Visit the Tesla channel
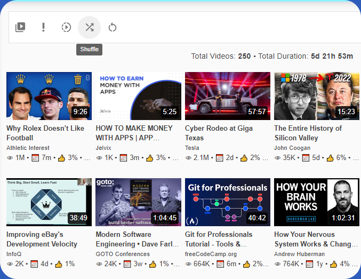The image size is (361, 279). click(x=192, y=148)
